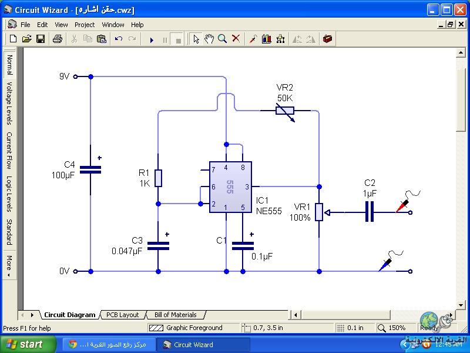
Task: Show the Current Flow view style
Action: coord(9,151)
